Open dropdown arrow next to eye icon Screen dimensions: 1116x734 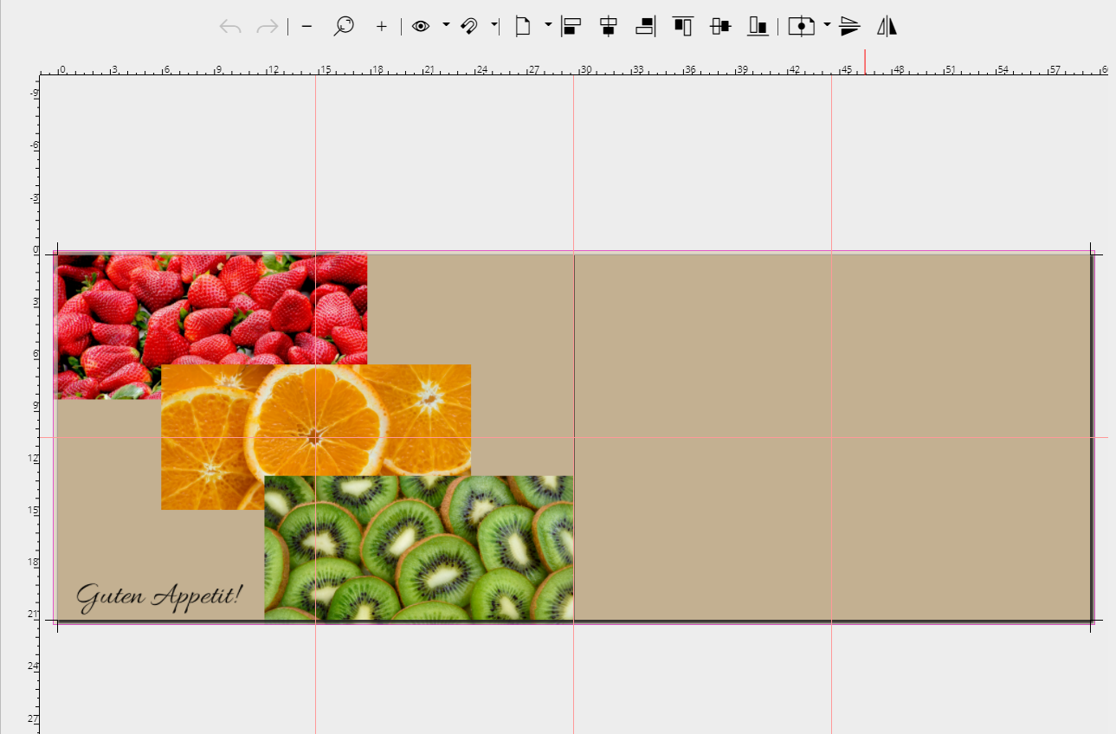446,25
